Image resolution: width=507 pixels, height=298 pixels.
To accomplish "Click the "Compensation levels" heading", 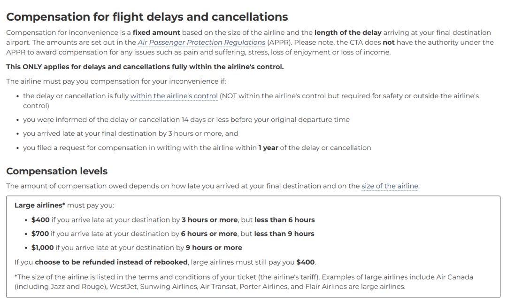I will coord(57,171).
